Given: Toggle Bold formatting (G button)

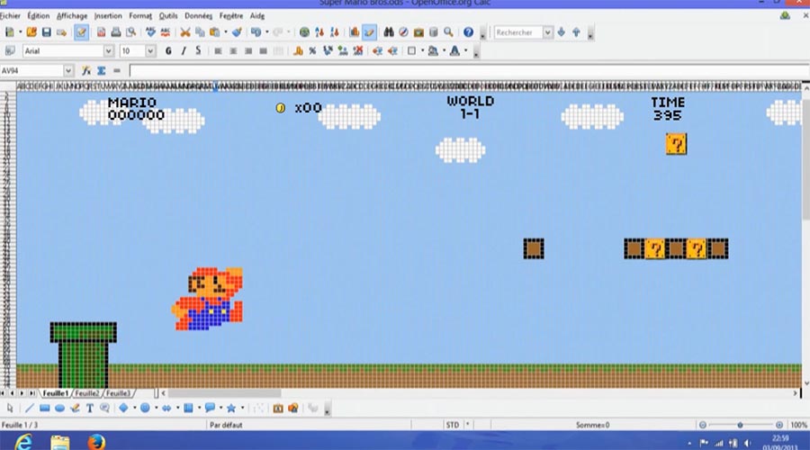Looking at the screenshot, I should (168, 51).
